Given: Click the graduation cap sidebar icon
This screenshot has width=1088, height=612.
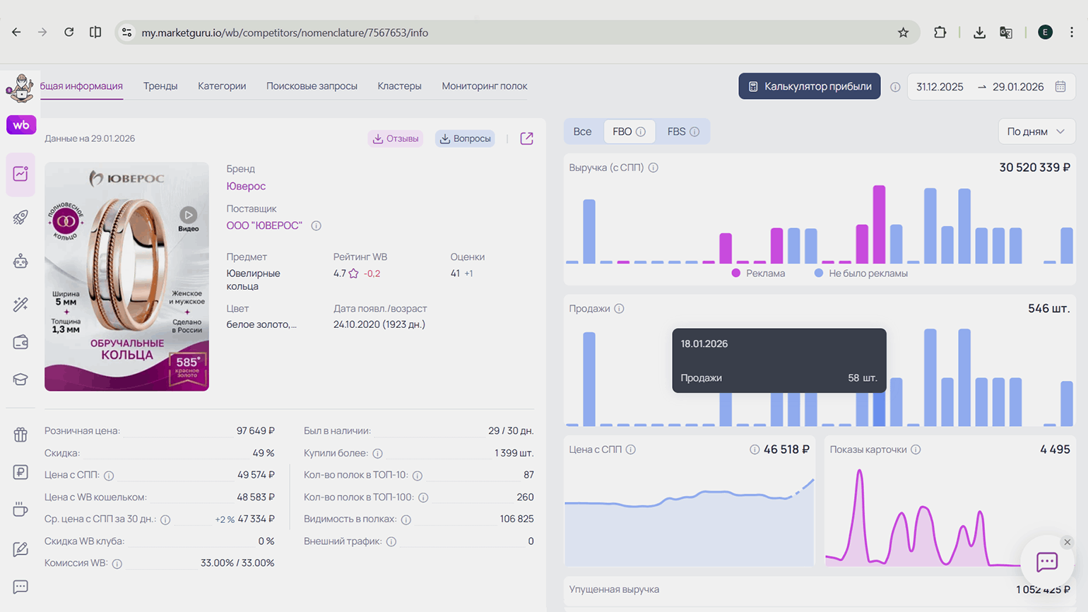Looking at the screenshot, I should (x=20, y=379).
